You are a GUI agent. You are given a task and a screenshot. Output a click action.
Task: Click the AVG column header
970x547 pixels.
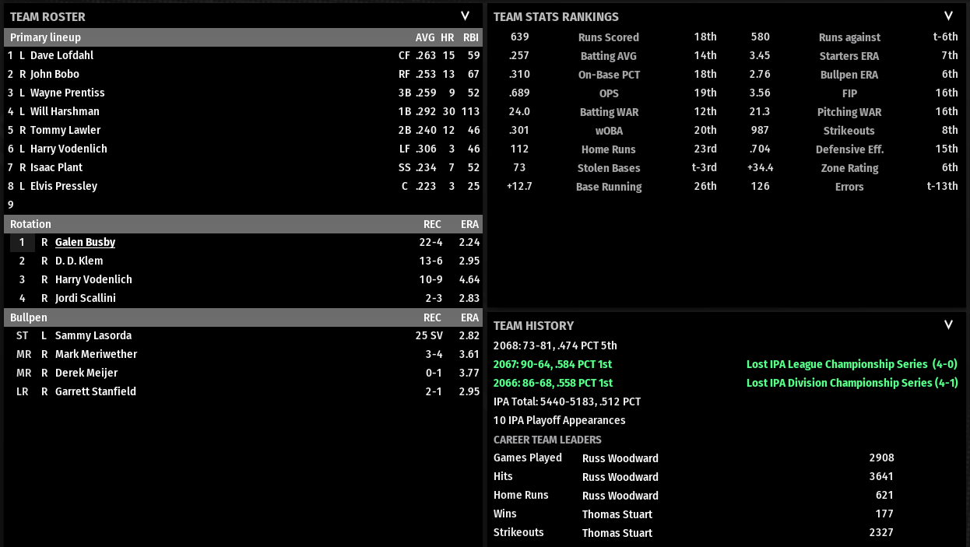425,37
